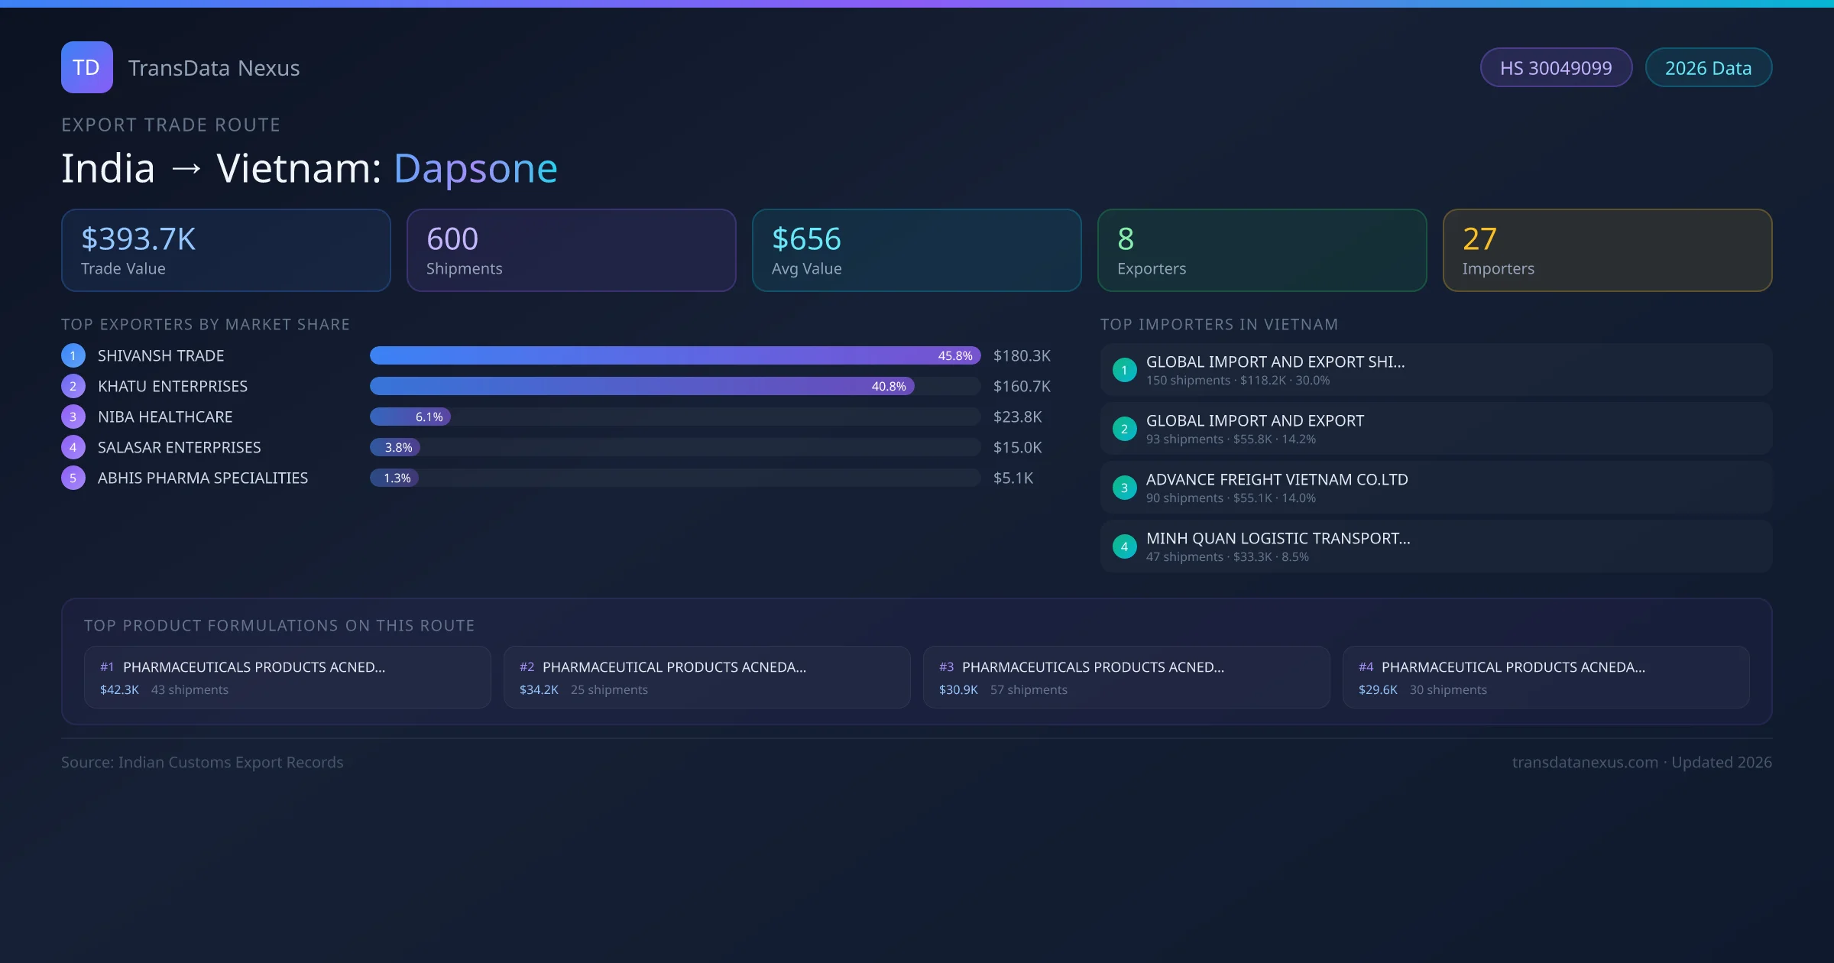Open formulation #1 card worth $42.3K
The image size is (1834, 963).
(287, 677)
